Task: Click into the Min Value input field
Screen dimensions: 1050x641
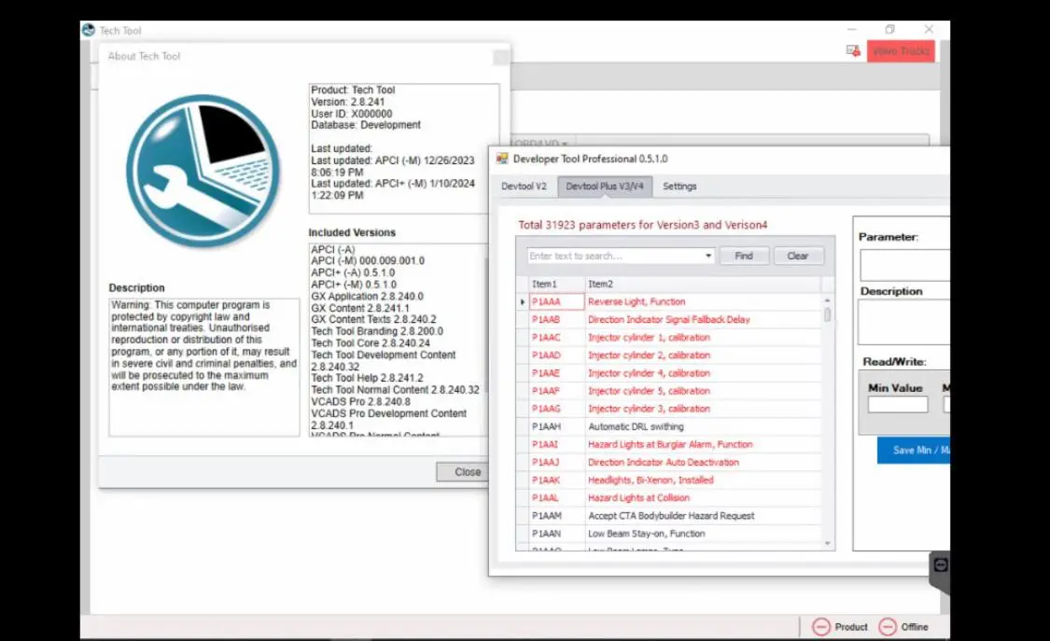Action: click(898, 405)
